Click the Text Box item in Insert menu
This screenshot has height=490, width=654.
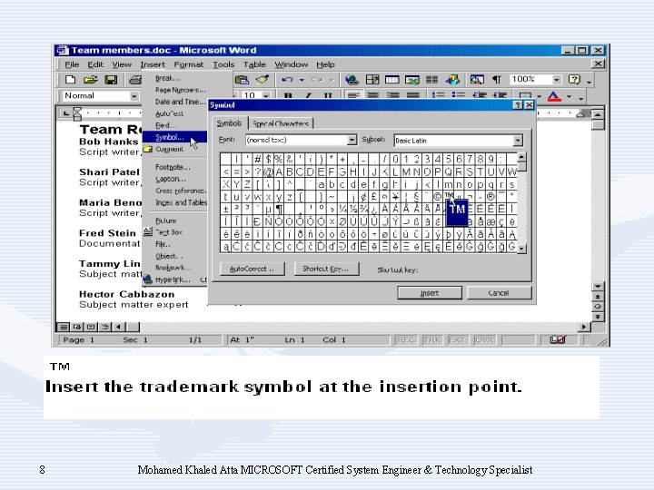tap(169, 232)
